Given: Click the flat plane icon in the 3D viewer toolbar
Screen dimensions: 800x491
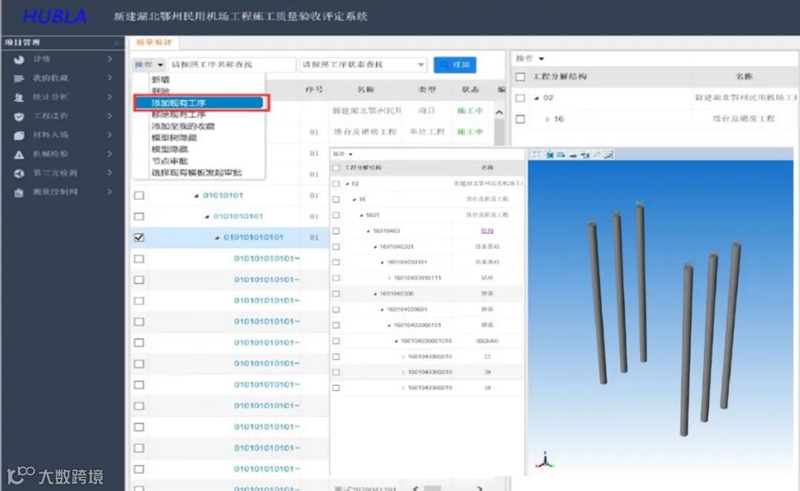Looking at the screenshot, I should click(573, 155).
